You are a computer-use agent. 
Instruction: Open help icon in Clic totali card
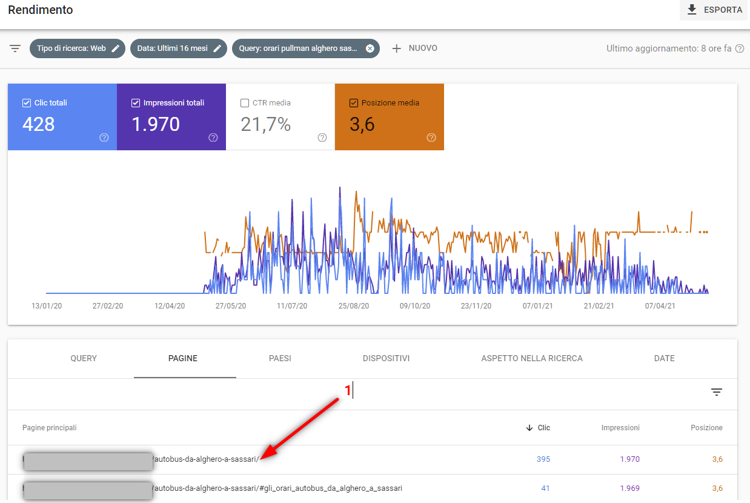click(104, 138)
